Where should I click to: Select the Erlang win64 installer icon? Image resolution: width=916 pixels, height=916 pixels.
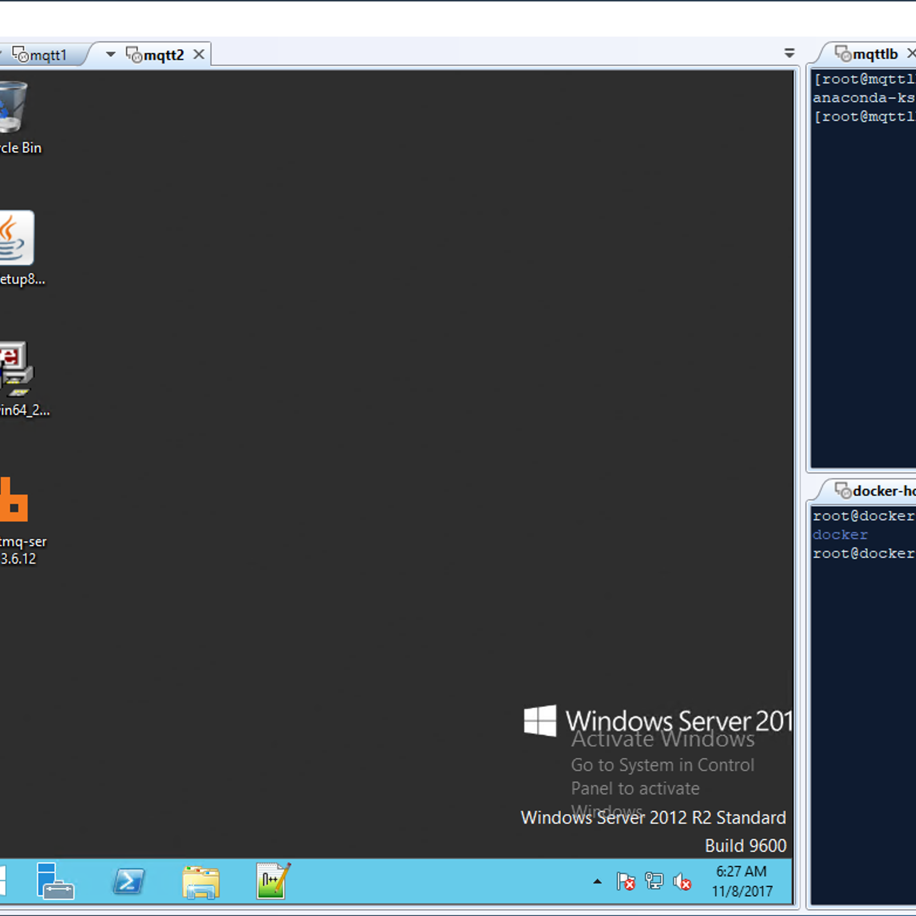17,379
